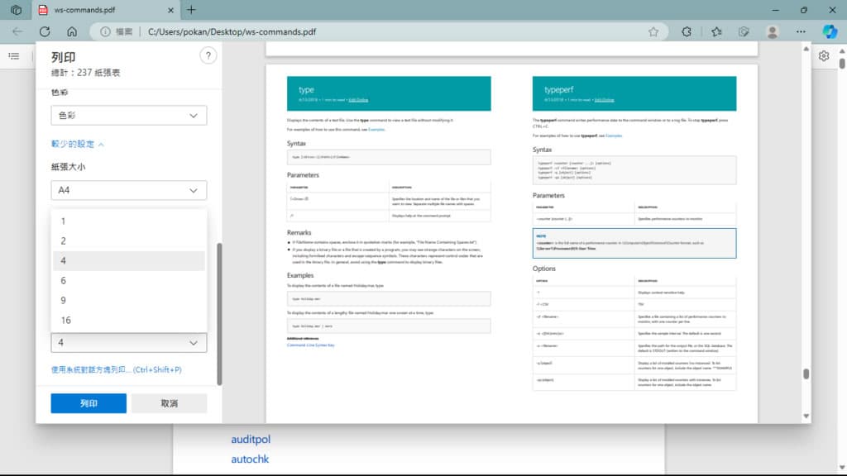The height and width of the screenshot is (476, 847).
Task: Open the Extensions puzzle icon
Action: tap(687, 31)
